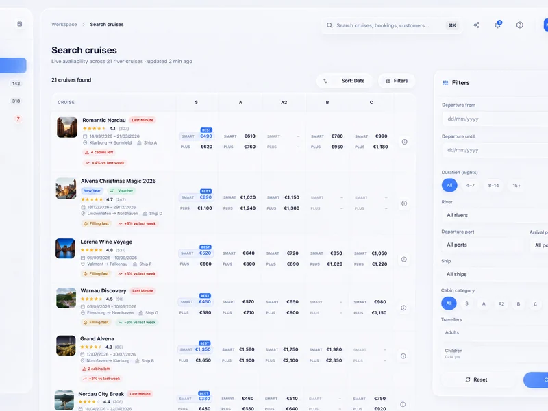Select Lorena Wine Voyage S Smart €520 price
This screenshot has width=548, height=411.
tap(196, 253)
